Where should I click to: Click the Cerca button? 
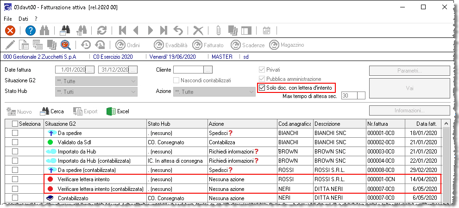[x=53, y=111]
